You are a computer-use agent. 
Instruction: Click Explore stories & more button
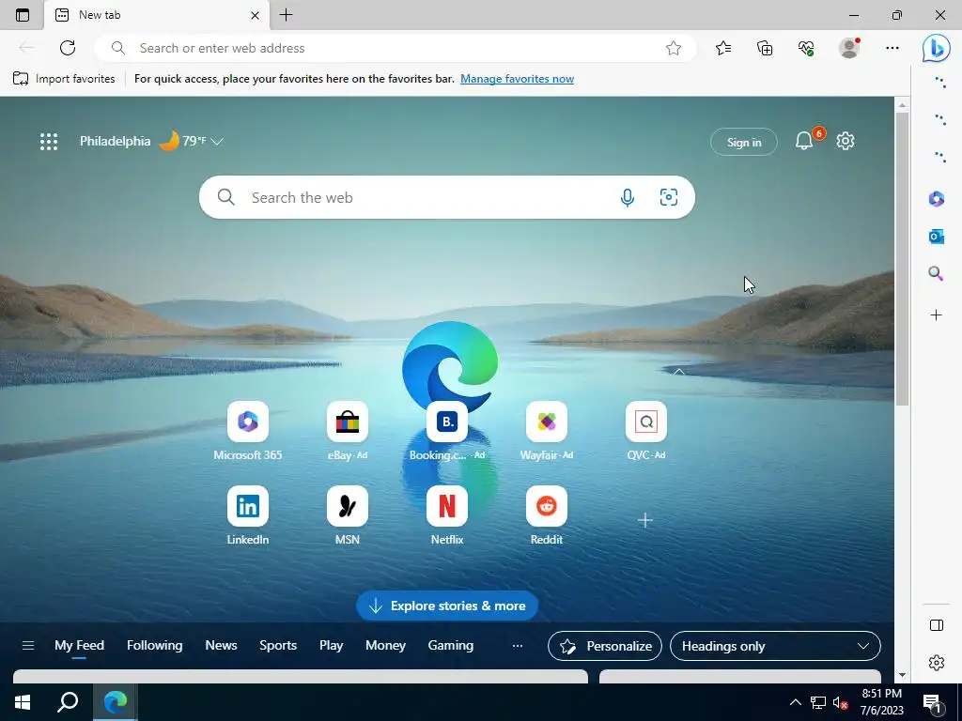coord(447,606)
